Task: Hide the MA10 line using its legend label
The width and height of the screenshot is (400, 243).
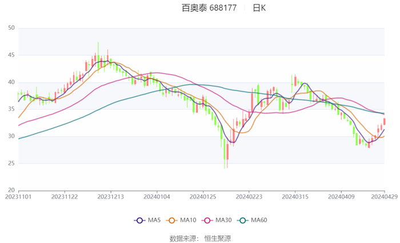Action: (189, 220)
